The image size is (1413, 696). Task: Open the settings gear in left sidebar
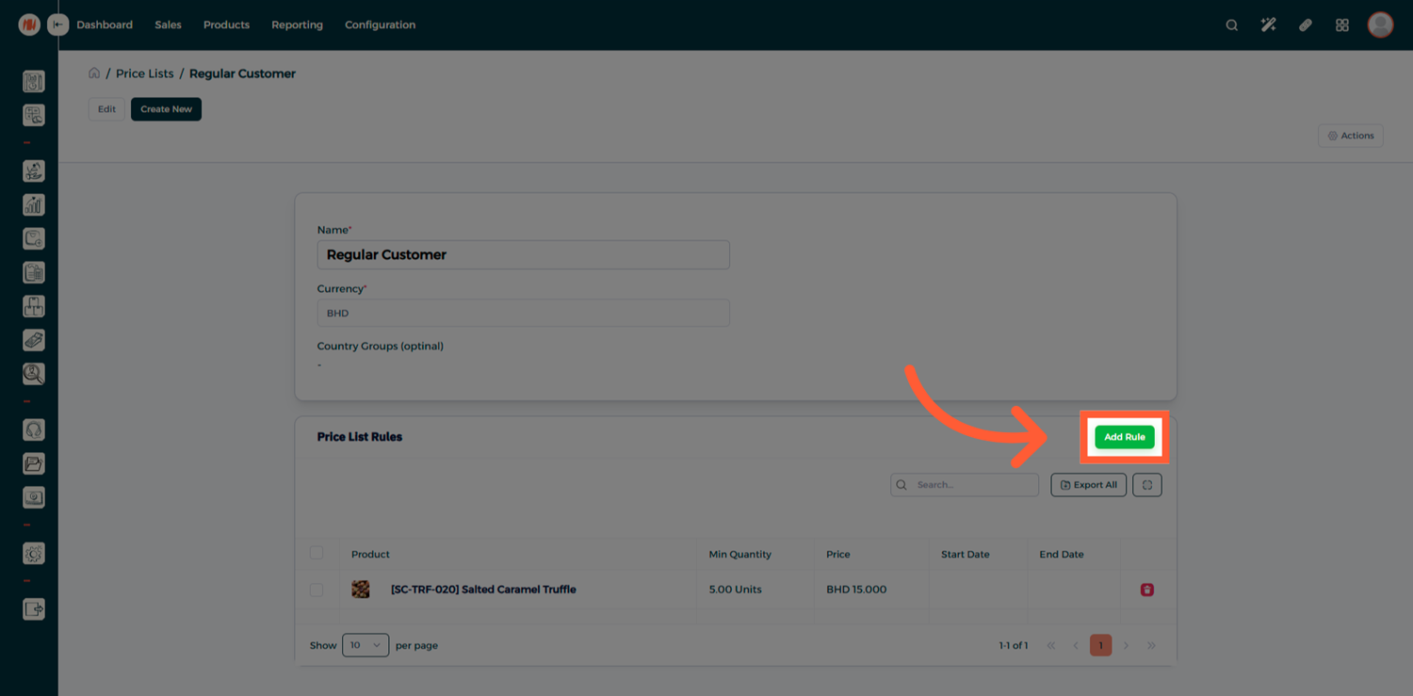(34, 554)
